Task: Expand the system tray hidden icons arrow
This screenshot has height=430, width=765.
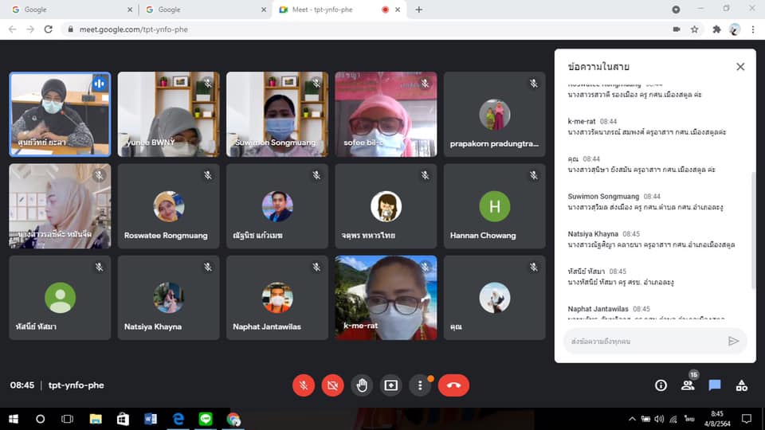Action: (632, 419)
